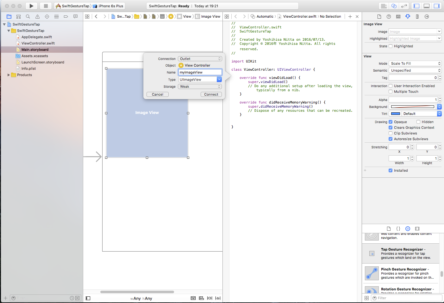
Task: Select ViewController.swift in project navigator
Action: (x=38, y=43)
